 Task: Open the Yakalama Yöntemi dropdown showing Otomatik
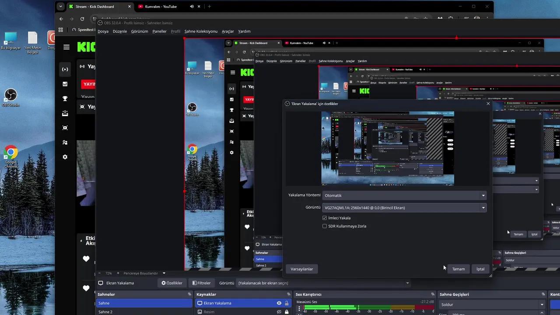tap(405, 196)
